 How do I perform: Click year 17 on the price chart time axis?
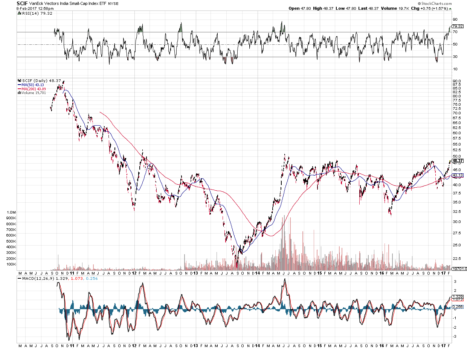pyautogui.click(x=444, y=273)
